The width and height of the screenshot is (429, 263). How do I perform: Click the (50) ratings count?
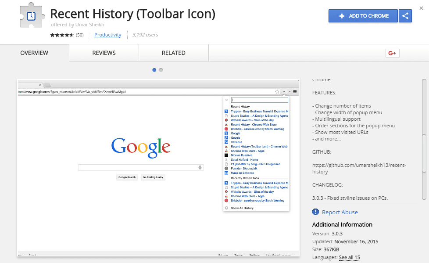click(80, 35)
